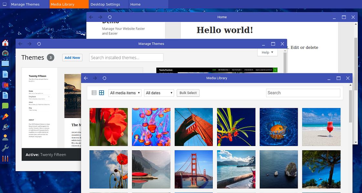Switch to Manage Themes taskbar tab
The image size is (362, 193).
tap(30, 4)
